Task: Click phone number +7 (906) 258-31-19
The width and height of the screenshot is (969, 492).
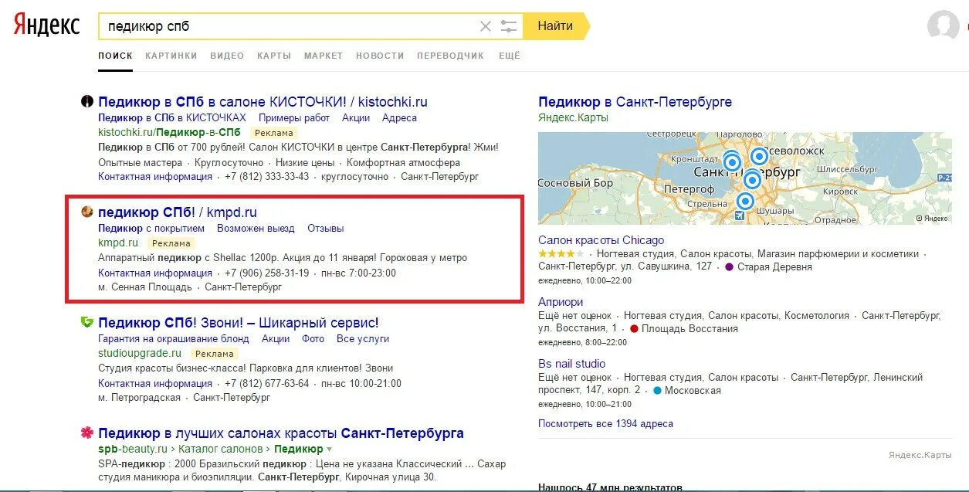Action: 266,273
